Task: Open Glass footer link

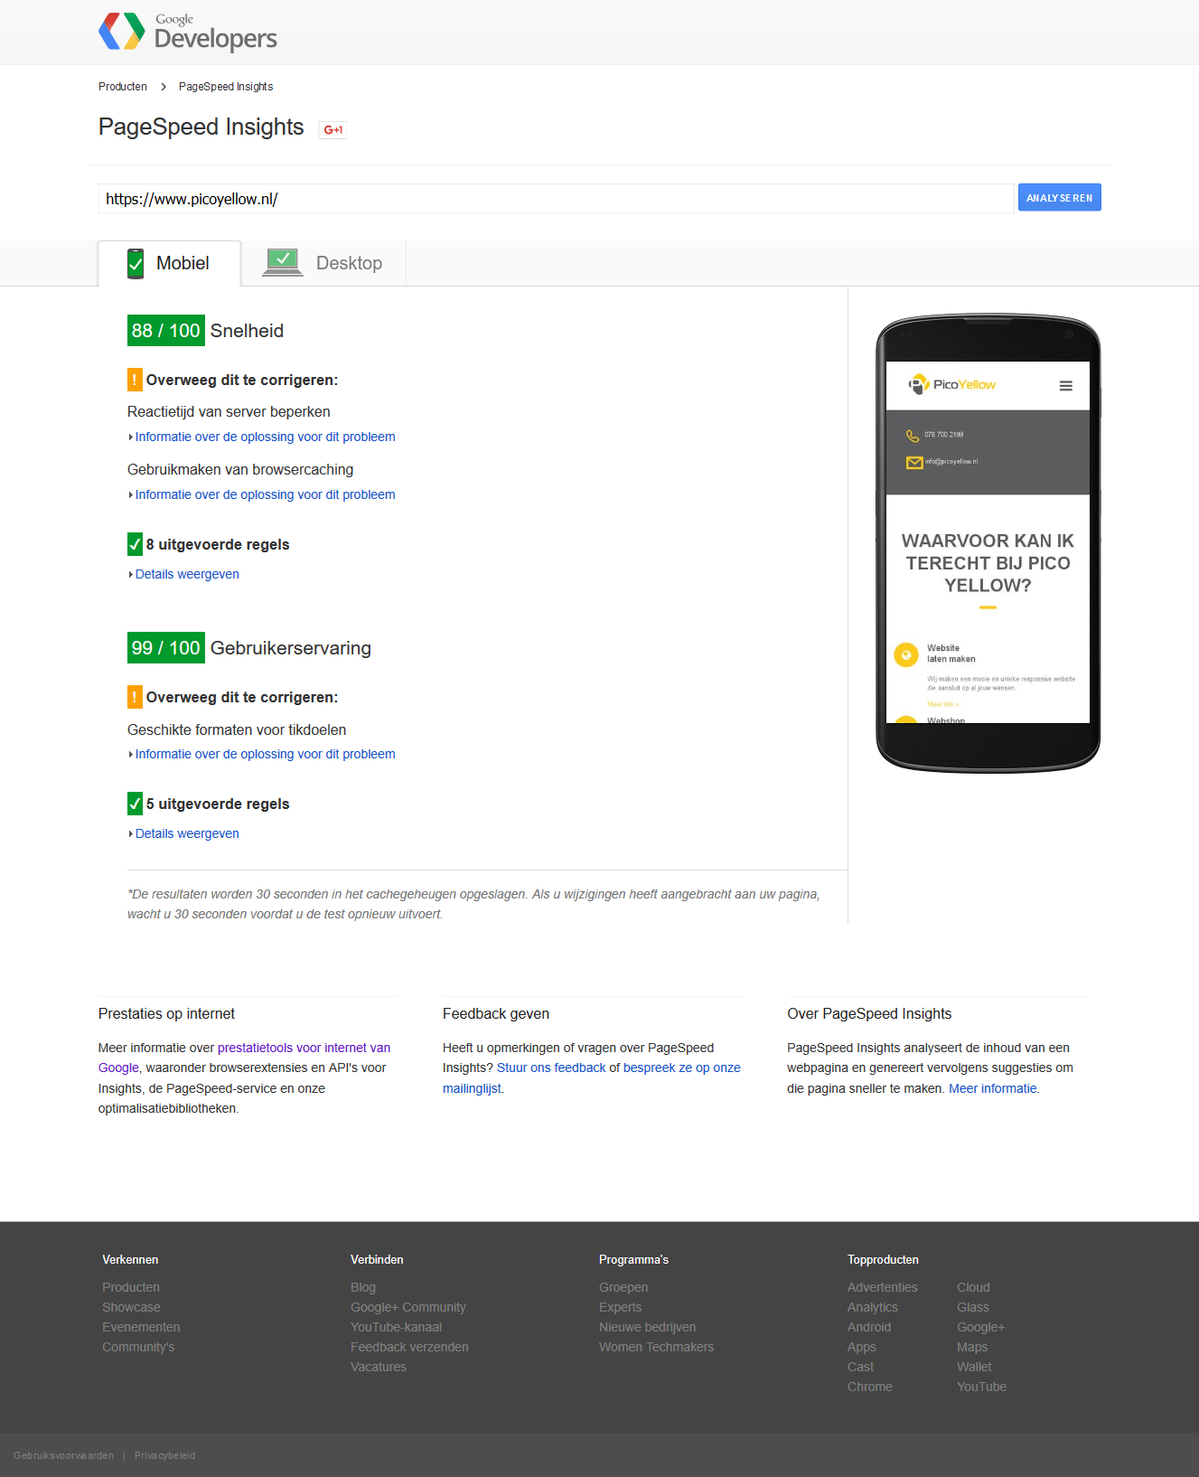Action: (x=973, y=1307)
